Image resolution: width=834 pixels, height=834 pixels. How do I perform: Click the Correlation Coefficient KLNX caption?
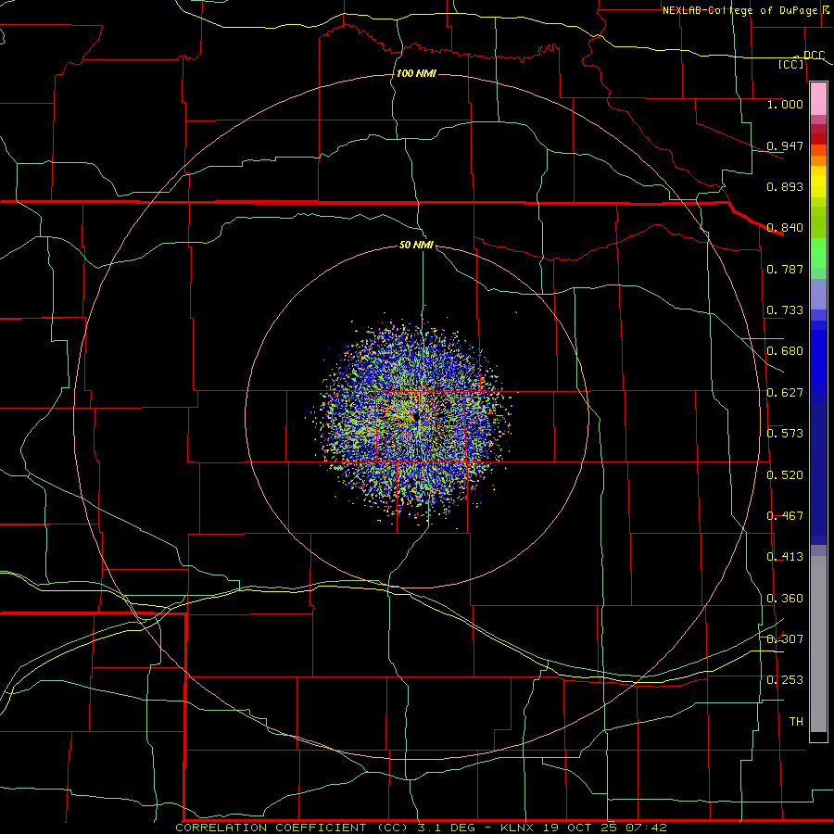pyautogui.click(x=421, y=828)
